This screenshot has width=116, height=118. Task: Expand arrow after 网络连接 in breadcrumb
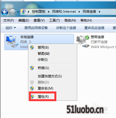[x=100, y=12]
